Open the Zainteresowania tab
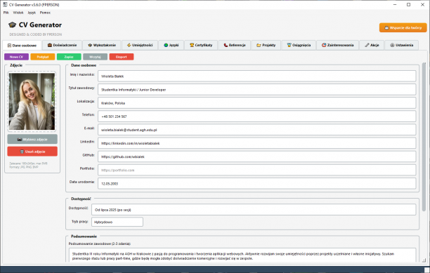 point(337,45)
